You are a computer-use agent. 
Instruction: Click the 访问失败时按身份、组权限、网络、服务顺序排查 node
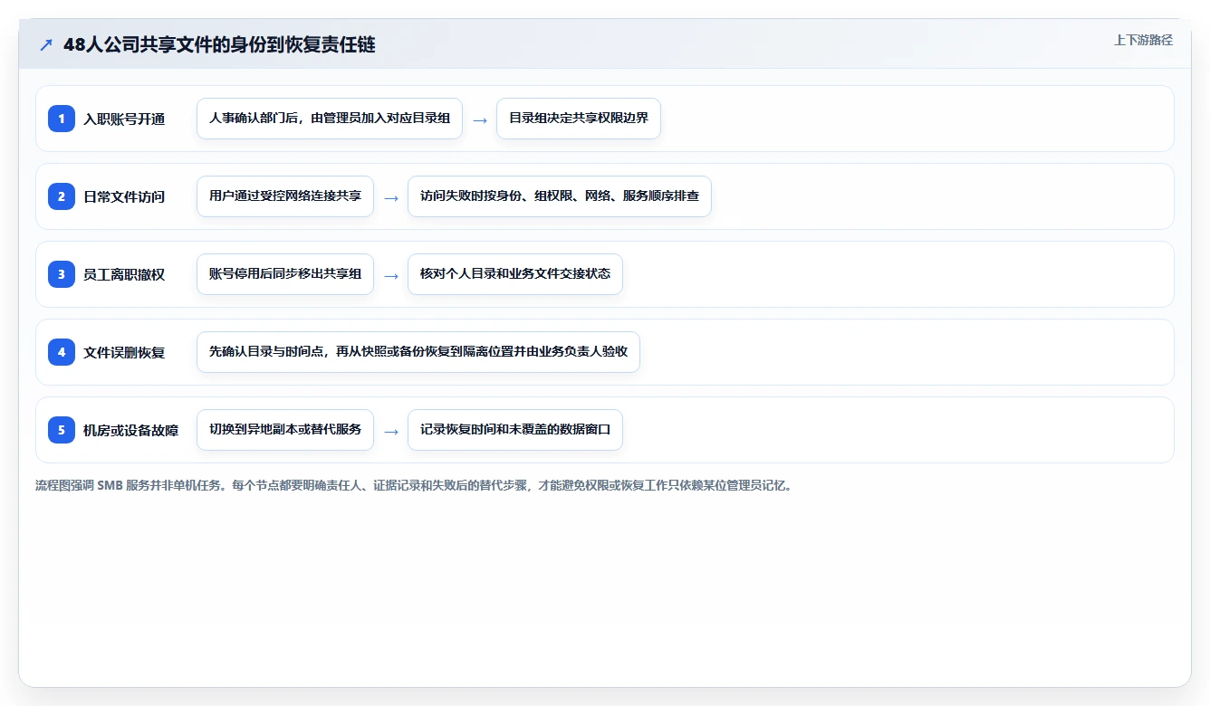click(x=560, y=196)
